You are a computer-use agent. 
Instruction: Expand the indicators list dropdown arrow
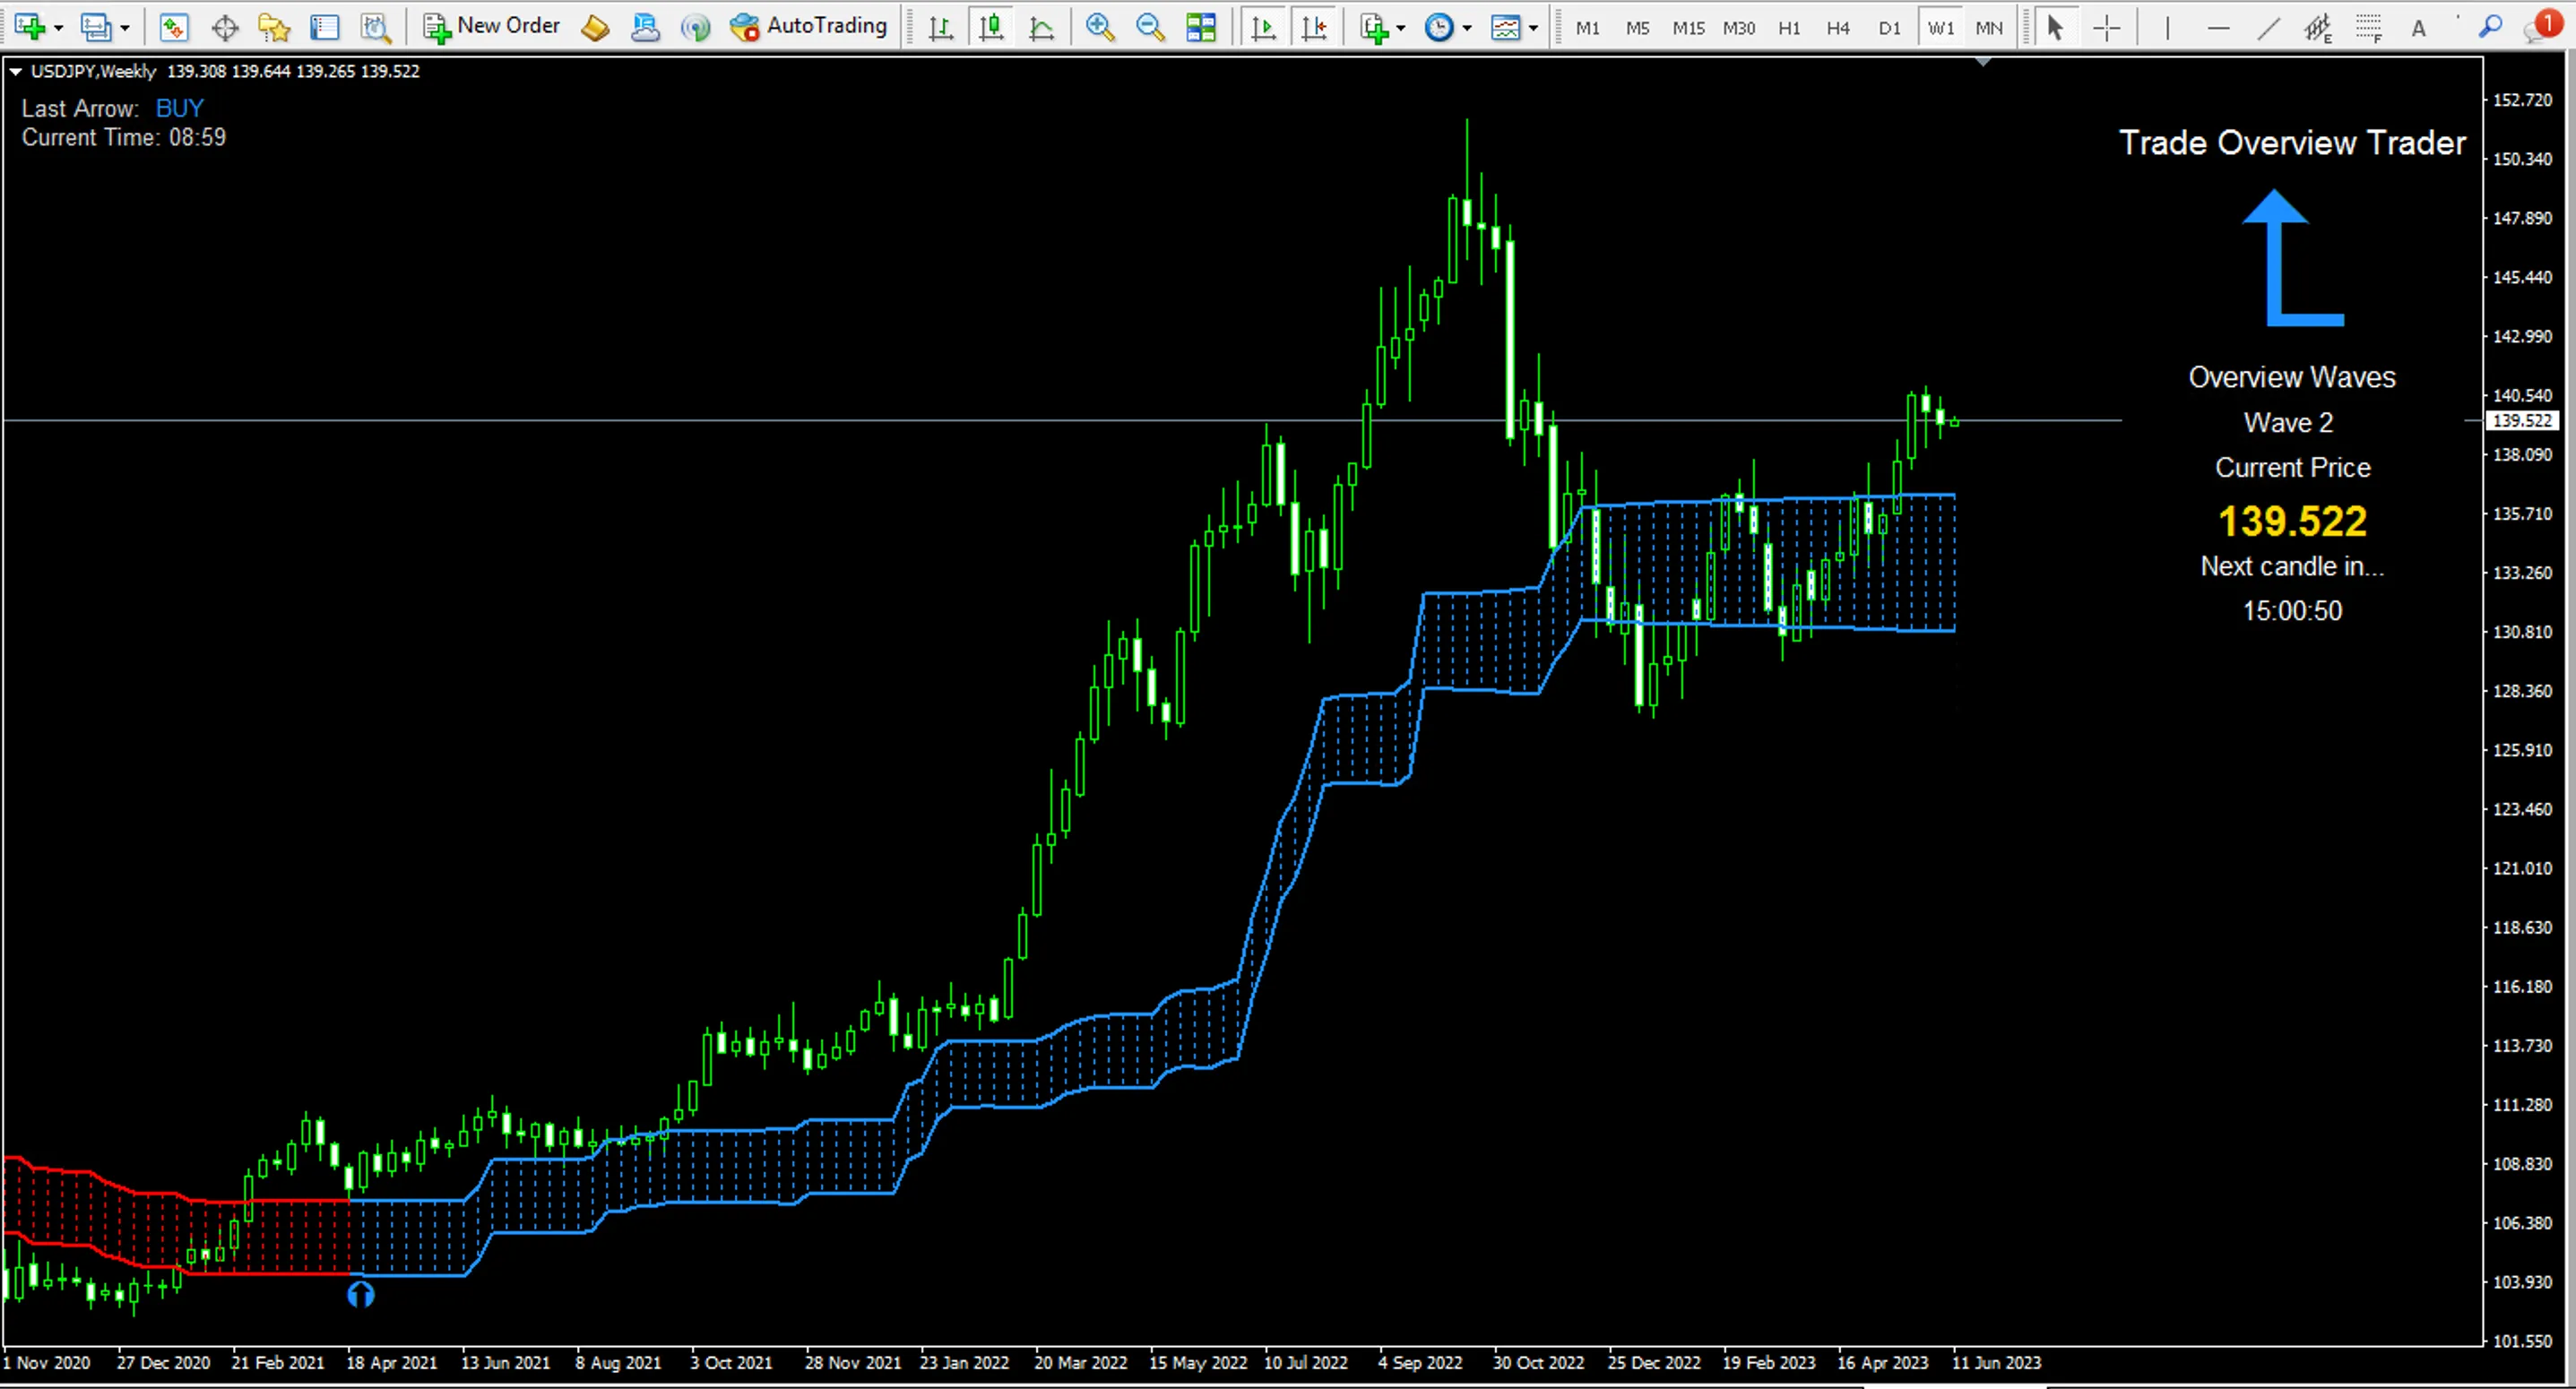click(x=1400, y=28)
